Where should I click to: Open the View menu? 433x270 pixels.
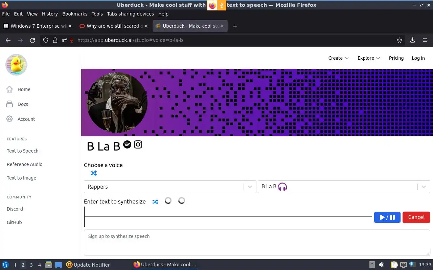click(x=32, y=14)
